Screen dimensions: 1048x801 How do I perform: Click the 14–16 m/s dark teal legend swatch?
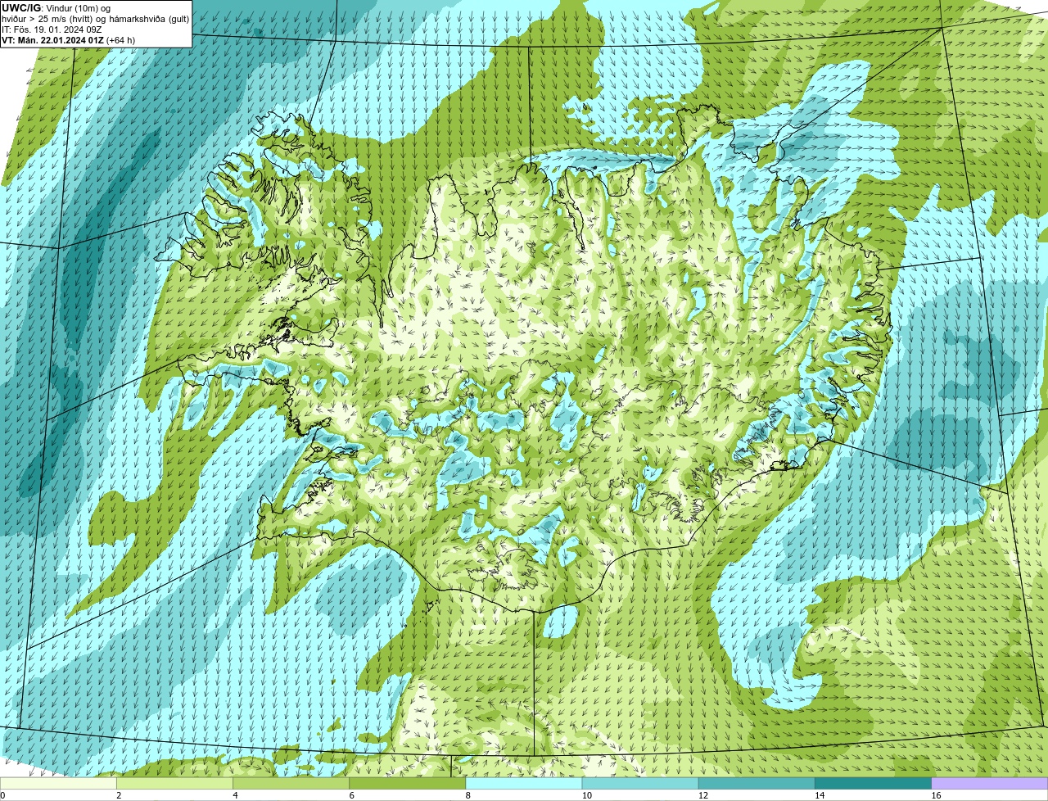(874, 783)
